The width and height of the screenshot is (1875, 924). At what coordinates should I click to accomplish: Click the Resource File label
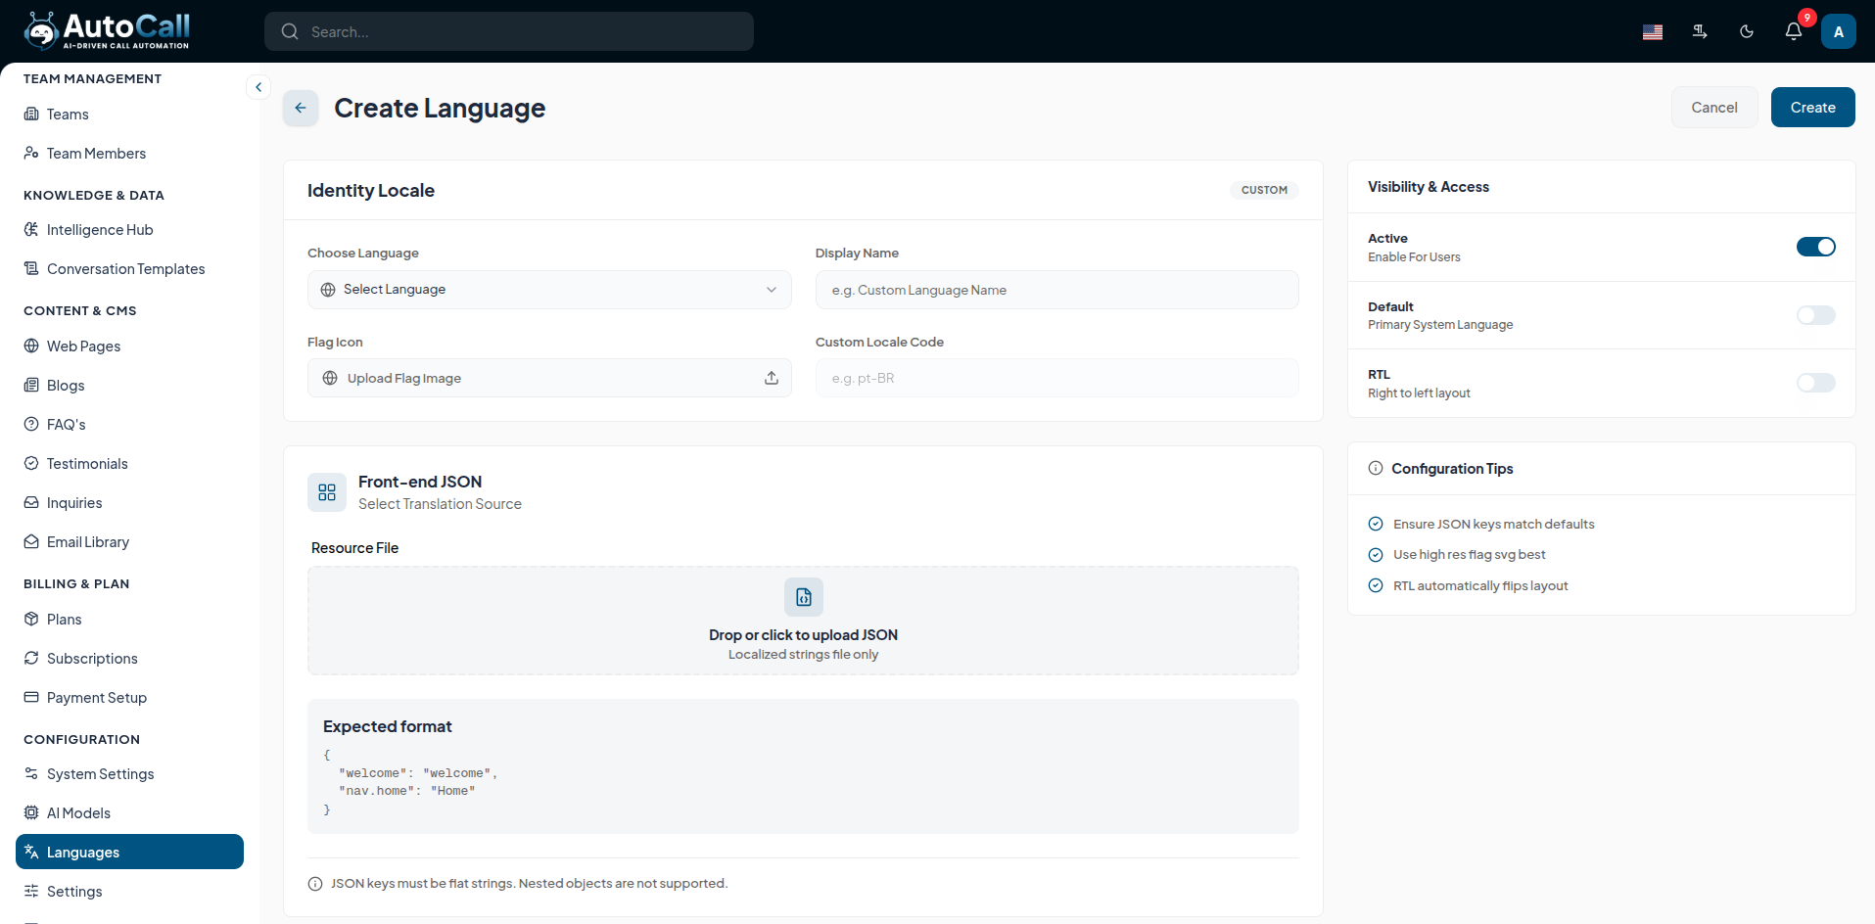pyautogui.click(x=354, y=548)
